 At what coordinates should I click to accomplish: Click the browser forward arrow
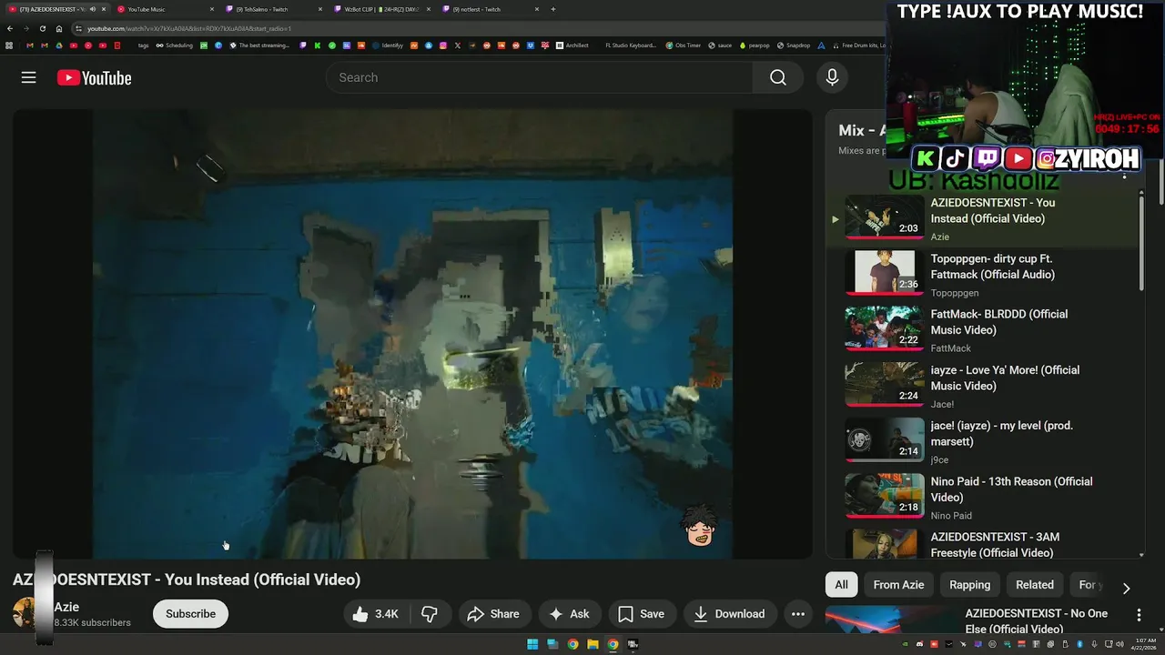[26, 28]
